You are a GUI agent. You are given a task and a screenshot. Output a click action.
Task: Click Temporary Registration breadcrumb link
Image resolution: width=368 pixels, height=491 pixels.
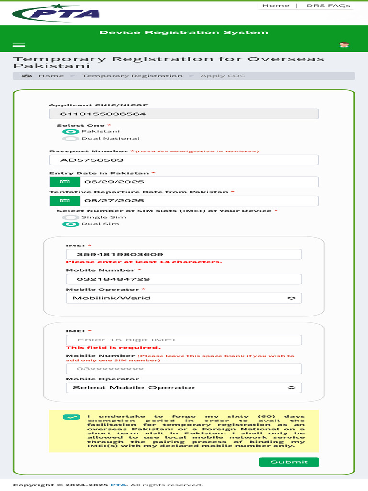point(132,76)
